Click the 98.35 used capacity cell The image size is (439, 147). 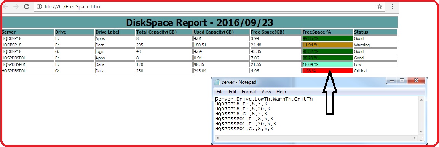coord(222,64)
